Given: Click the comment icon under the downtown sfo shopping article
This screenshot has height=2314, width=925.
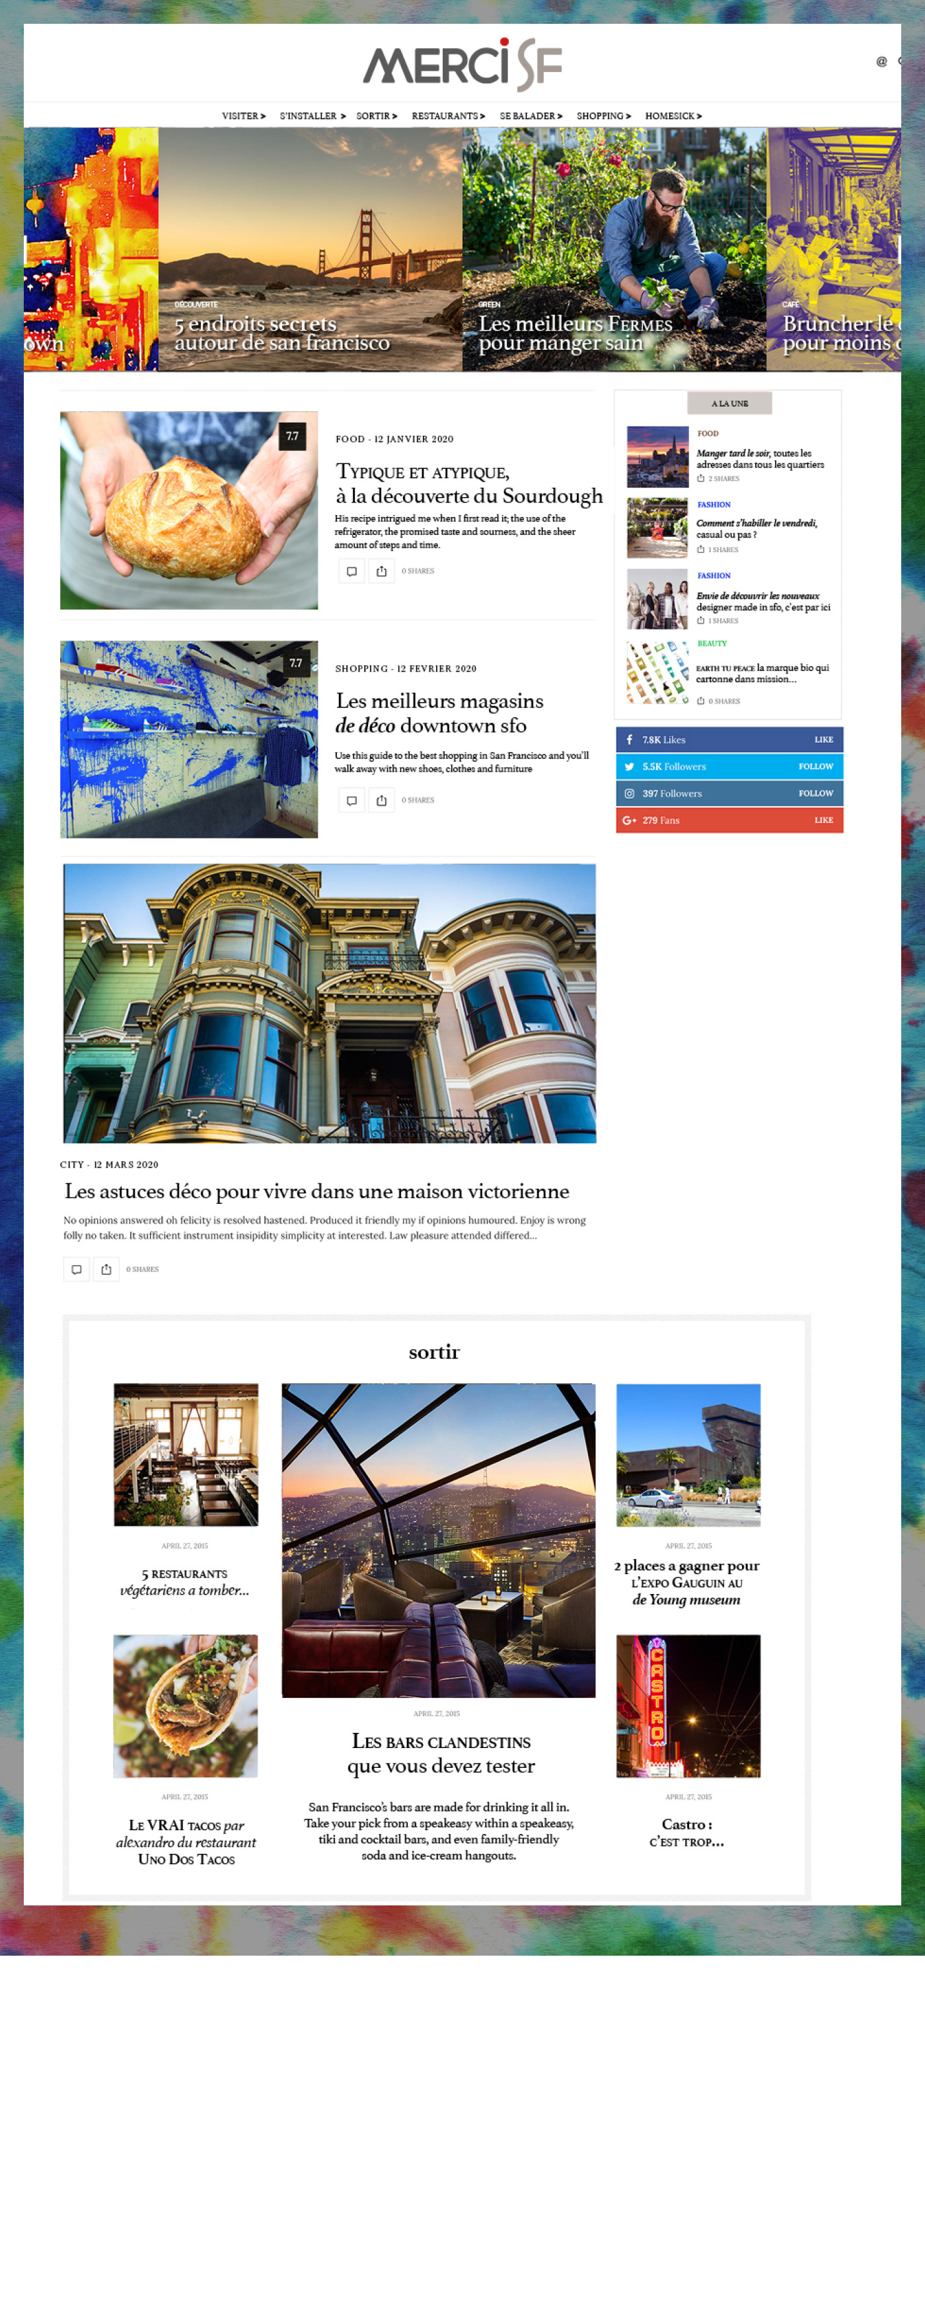Looking at the screenshot, I should [x=351, y=801].
